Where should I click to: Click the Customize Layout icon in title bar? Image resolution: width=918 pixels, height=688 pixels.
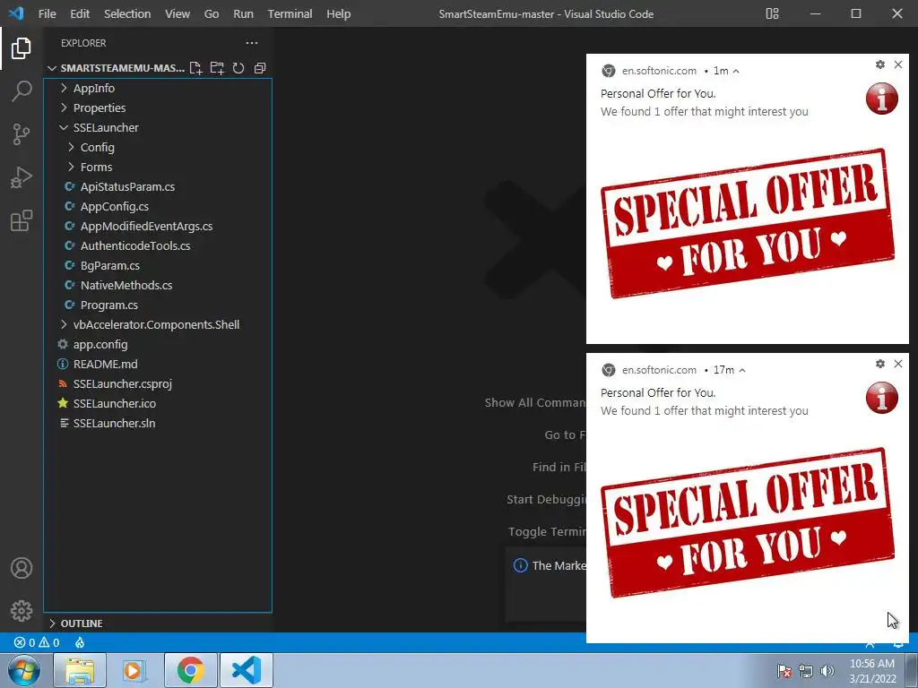point(772,13)
